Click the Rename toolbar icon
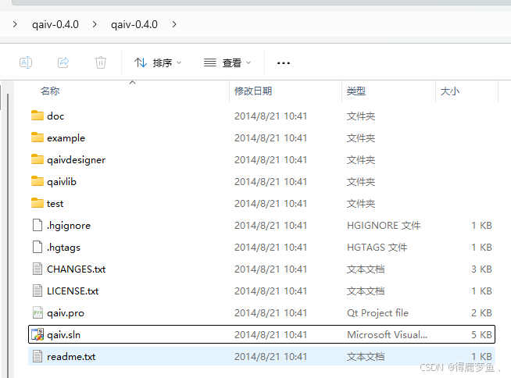This screenshot has height=378, width=511. pyautogui.click(x=26, y=62)
